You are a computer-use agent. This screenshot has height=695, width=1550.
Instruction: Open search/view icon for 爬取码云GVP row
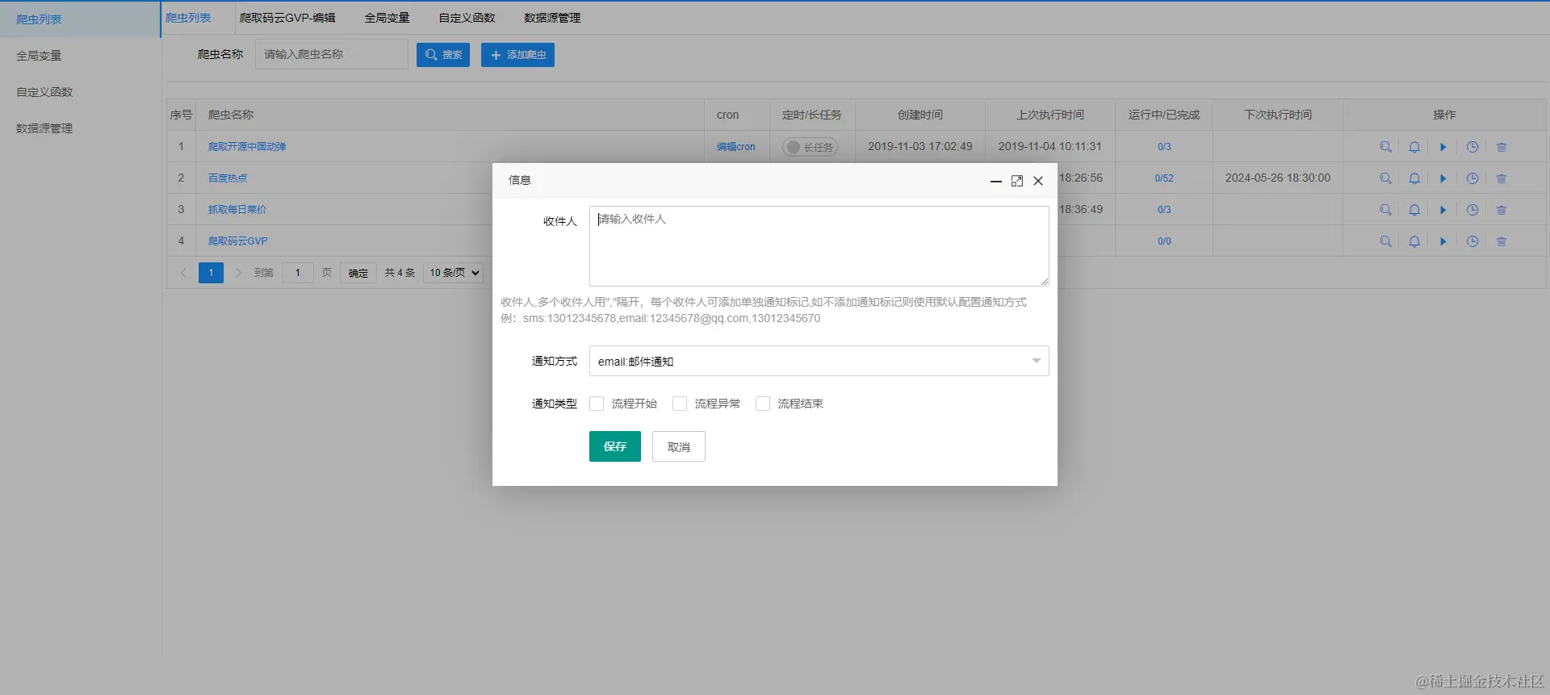(x=1385, y=241)
